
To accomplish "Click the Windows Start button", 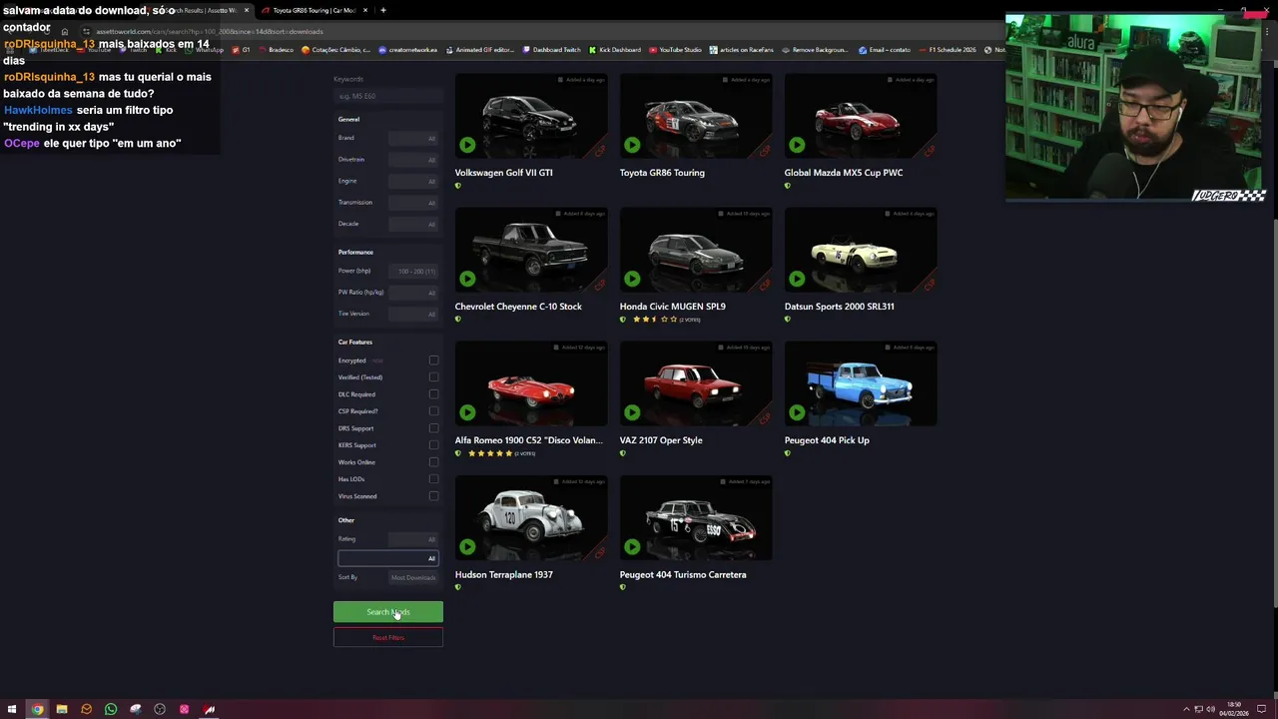I will 12,709.
